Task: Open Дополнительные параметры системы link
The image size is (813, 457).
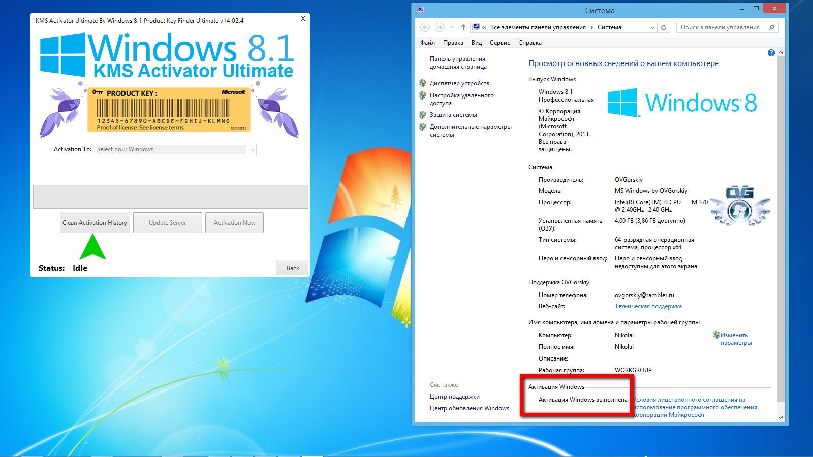Action: click(471, 130)
